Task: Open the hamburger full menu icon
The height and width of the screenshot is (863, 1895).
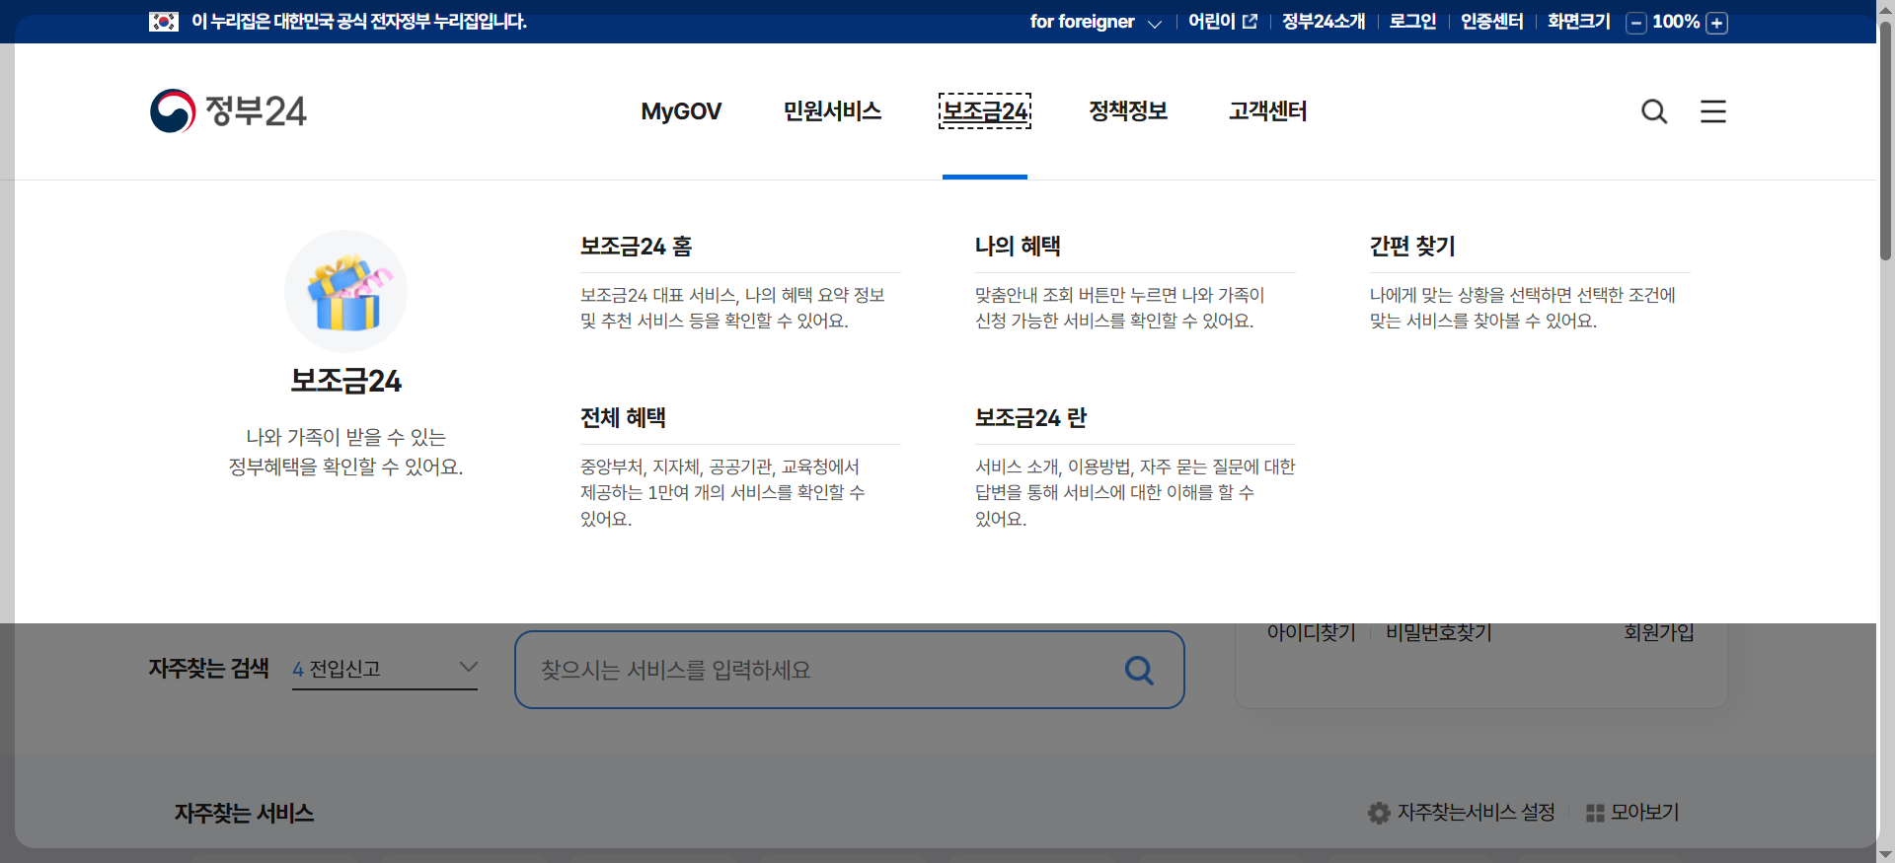Action: click(x=1713, y=111)
